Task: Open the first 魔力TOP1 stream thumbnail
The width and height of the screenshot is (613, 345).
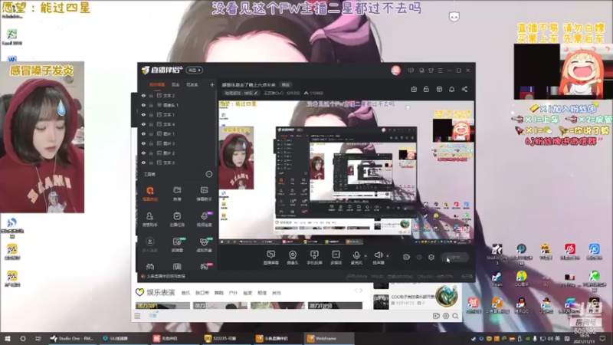Action: coord(162,305)
